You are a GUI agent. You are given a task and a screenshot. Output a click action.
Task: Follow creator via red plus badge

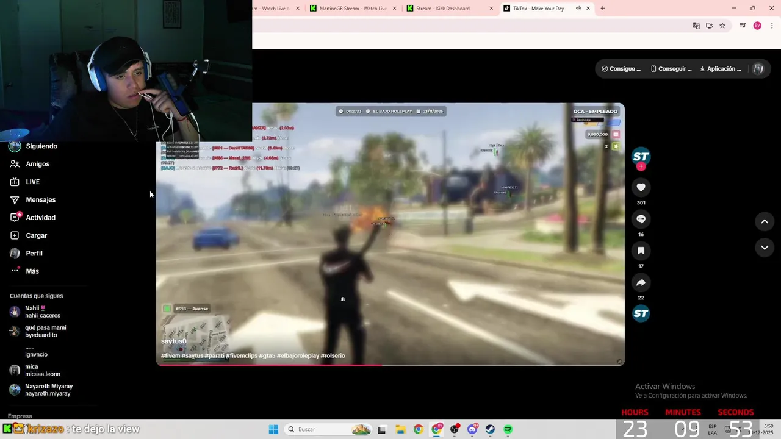pos(641,166)
